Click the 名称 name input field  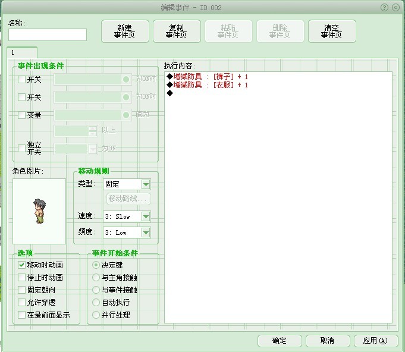tap(48, 35)
